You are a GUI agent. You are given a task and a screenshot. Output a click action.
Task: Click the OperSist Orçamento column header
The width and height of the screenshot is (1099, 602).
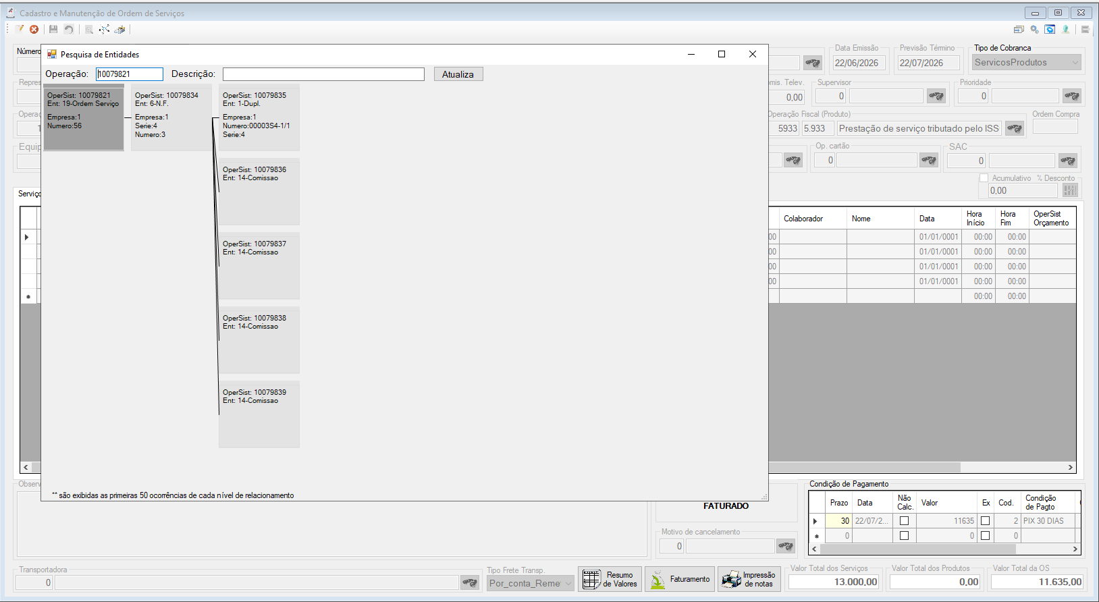coord(1052,219)
